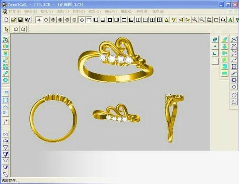Save the design with the floppy disk icon
This screenshot has width=239, height=184.
[21, 20]
